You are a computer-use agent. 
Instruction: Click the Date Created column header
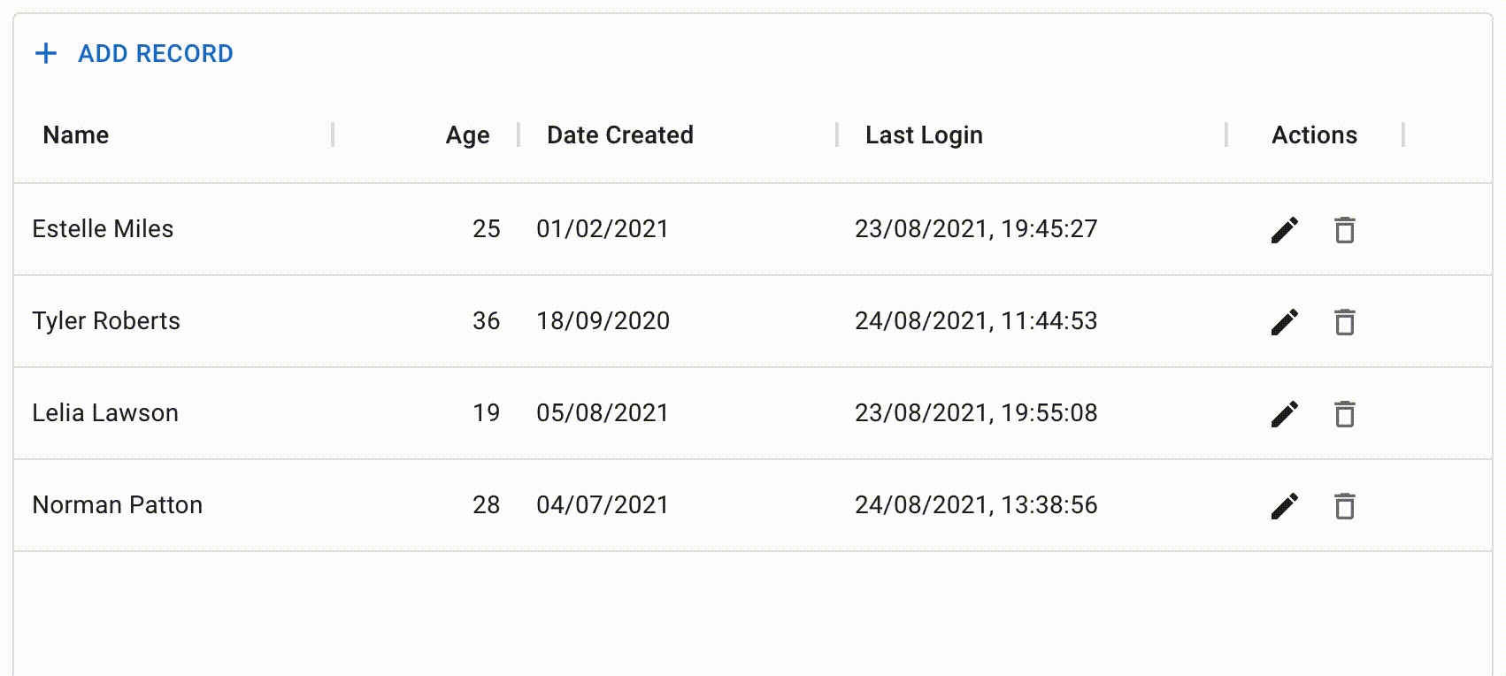(x=619, y=135)
